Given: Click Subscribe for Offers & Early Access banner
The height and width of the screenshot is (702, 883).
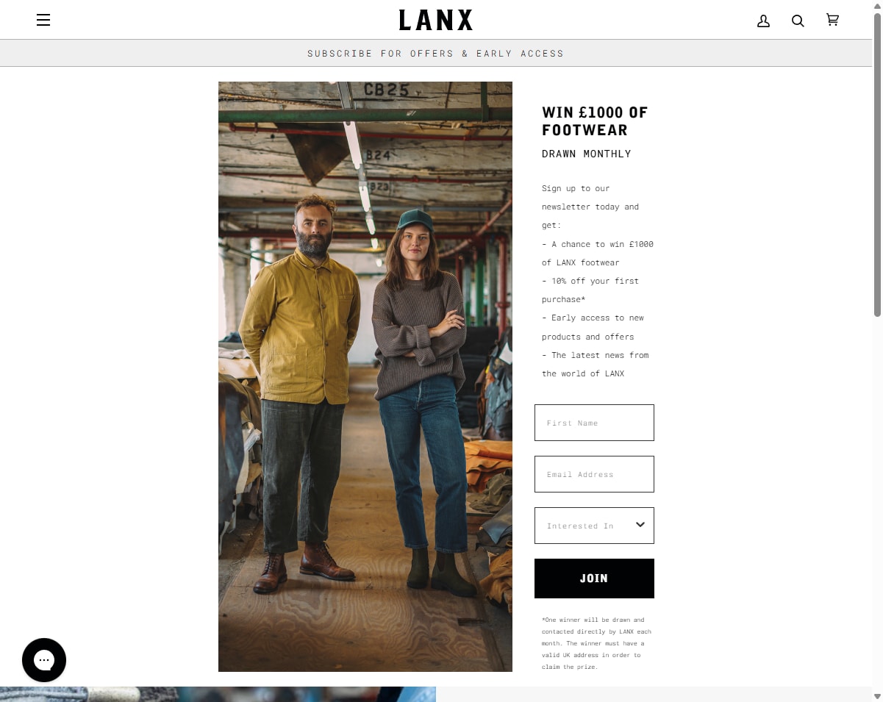Looking at the screenshot, I should 436,54.
